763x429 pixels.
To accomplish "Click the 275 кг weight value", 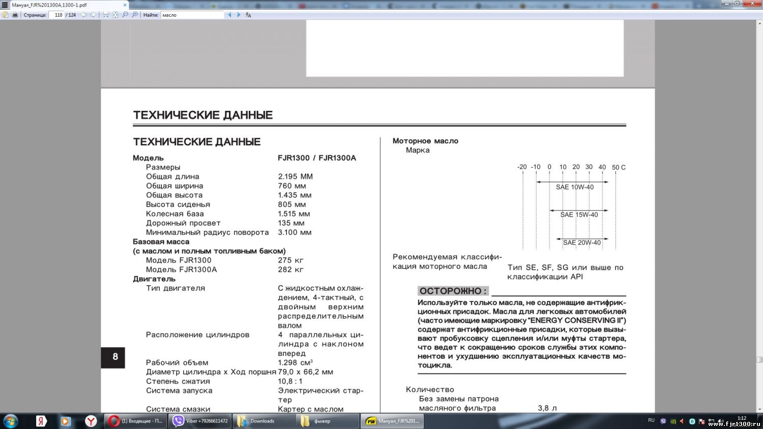I will (290, 260).
